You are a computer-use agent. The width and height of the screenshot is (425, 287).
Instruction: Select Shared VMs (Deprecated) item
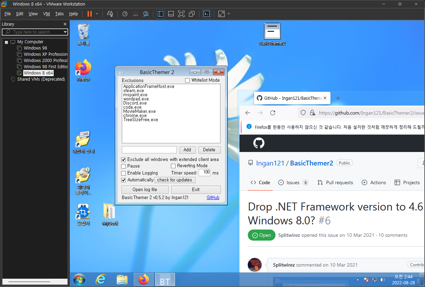point(41,79)
